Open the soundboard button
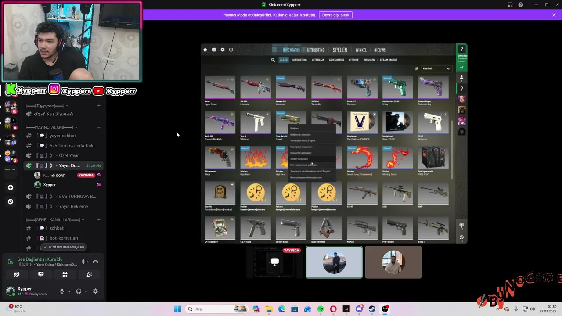The image size is (562, 316). coord(89,274)
